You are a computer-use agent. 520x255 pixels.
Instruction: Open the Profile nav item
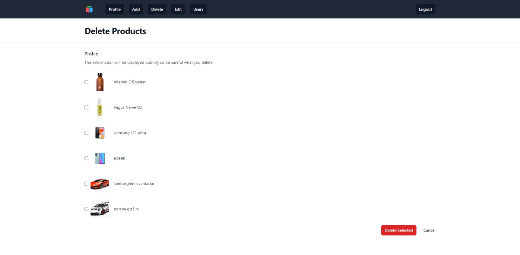115,9
